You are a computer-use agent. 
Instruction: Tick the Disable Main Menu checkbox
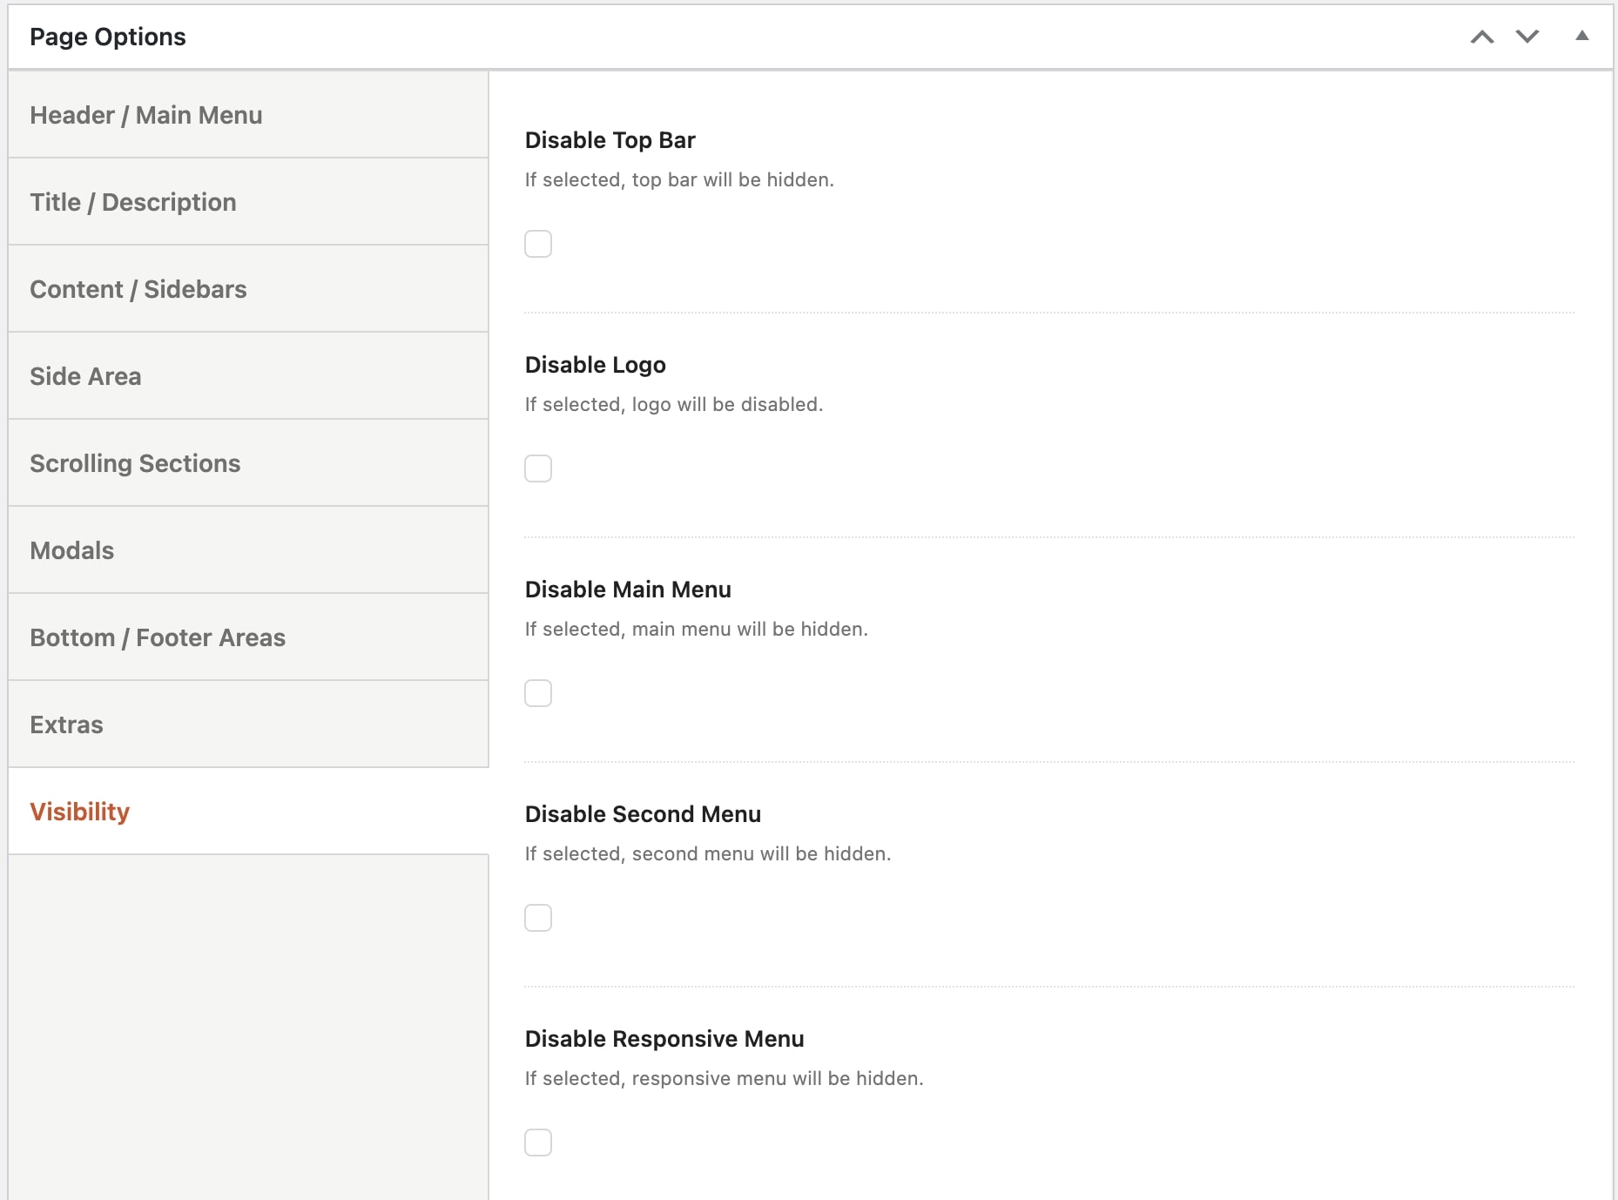coord(538,693)
